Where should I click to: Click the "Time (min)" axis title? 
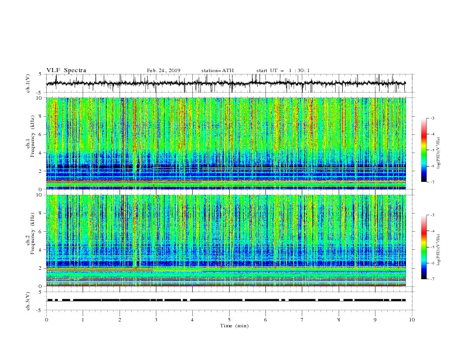coord(234,326)
